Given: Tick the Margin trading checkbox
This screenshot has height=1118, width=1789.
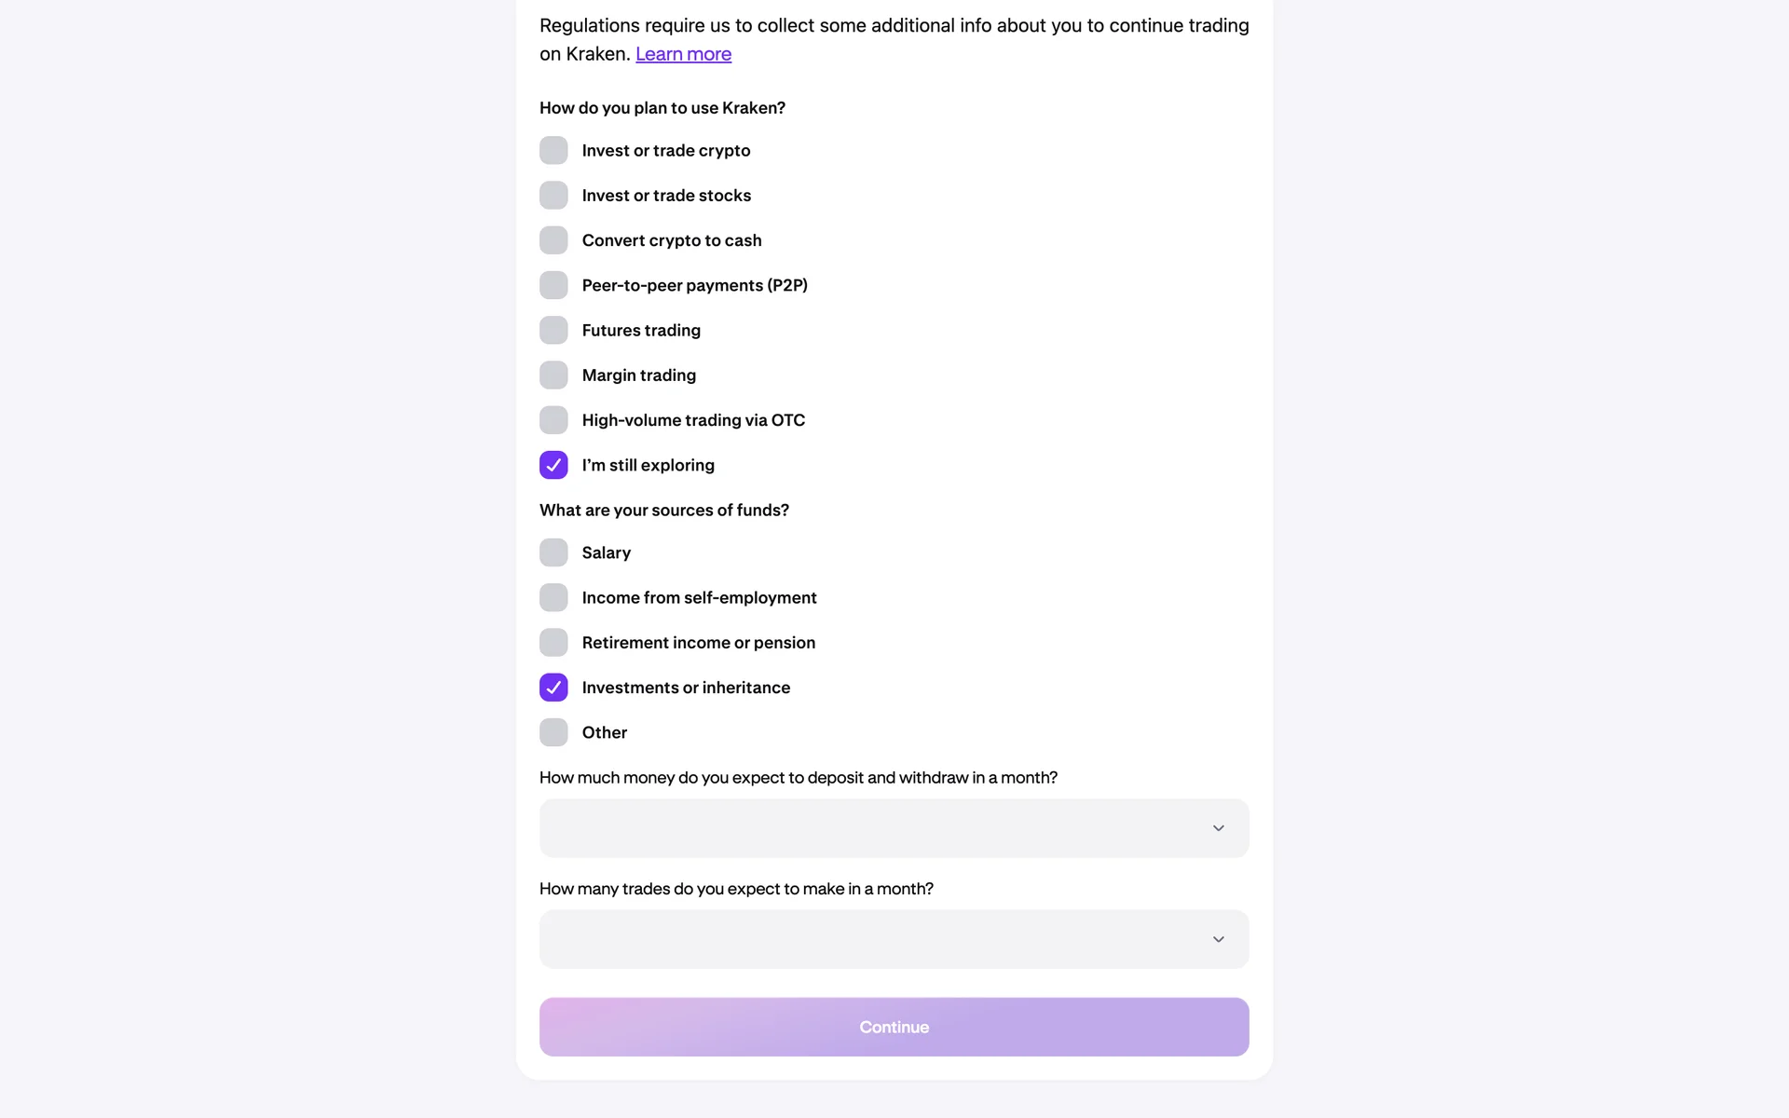Looking at the screenshot, I should [553, 375].
